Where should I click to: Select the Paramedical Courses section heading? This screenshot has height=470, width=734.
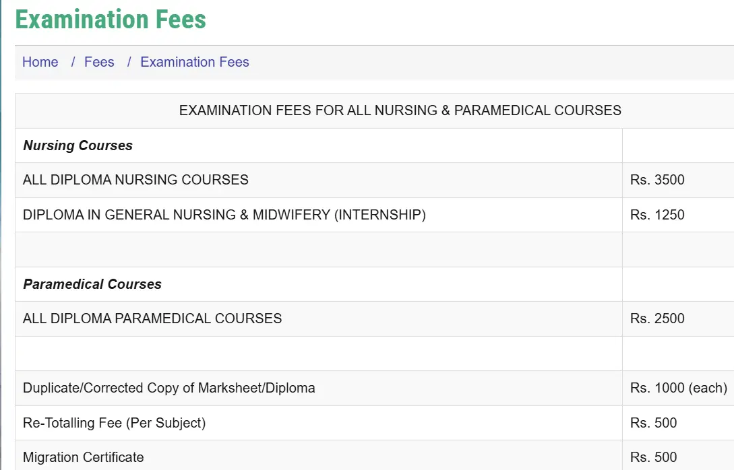(92, 284)
